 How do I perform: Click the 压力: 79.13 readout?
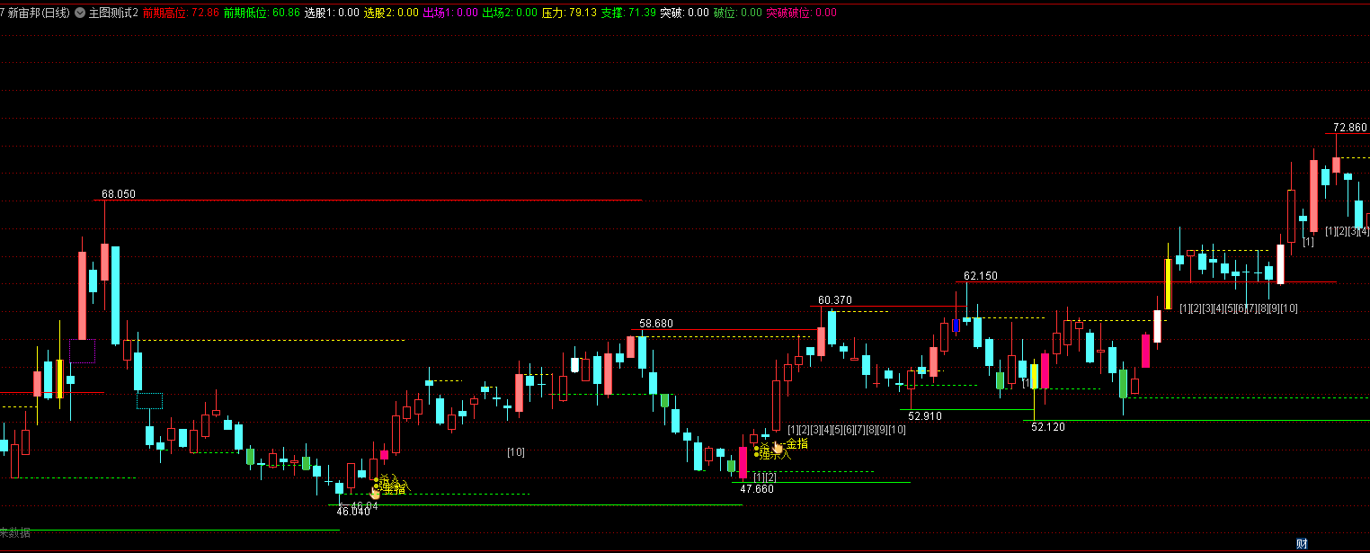coord(569,13)
